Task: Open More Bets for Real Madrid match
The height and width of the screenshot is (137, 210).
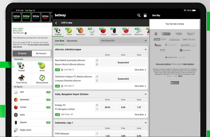Action: point(140,70)
